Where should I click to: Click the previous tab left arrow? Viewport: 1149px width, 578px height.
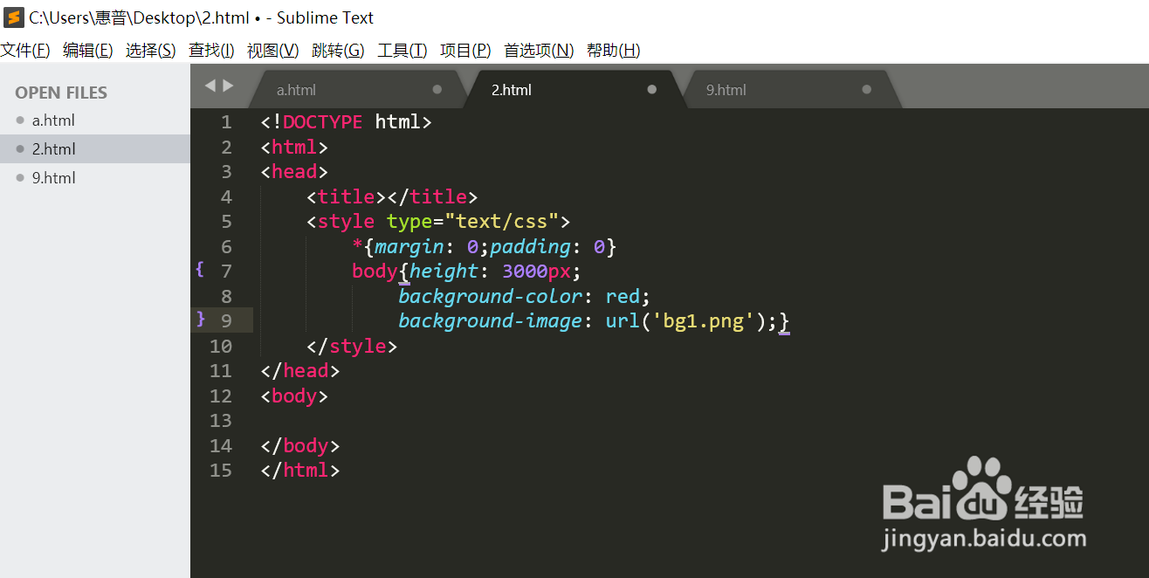click(x=210, y=86)
